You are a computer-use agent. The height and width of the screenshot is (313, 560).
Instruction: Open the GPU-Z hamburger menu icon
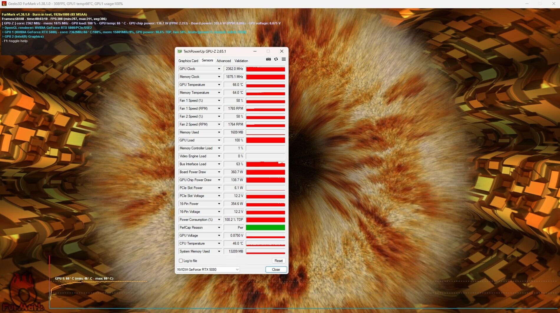click(284, 59)
